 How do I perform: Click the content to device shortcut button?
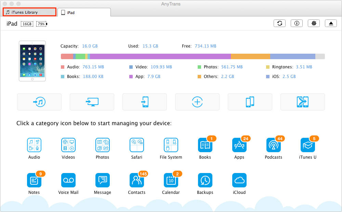145,102
